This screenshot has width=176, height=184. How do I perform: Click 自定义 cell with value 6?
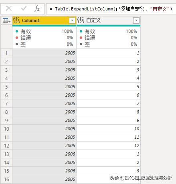(108, 95)
